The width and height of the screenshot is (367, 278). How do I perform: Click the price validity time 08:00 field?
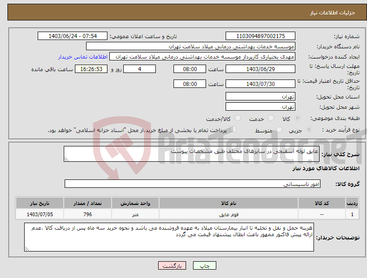point(190,84)
